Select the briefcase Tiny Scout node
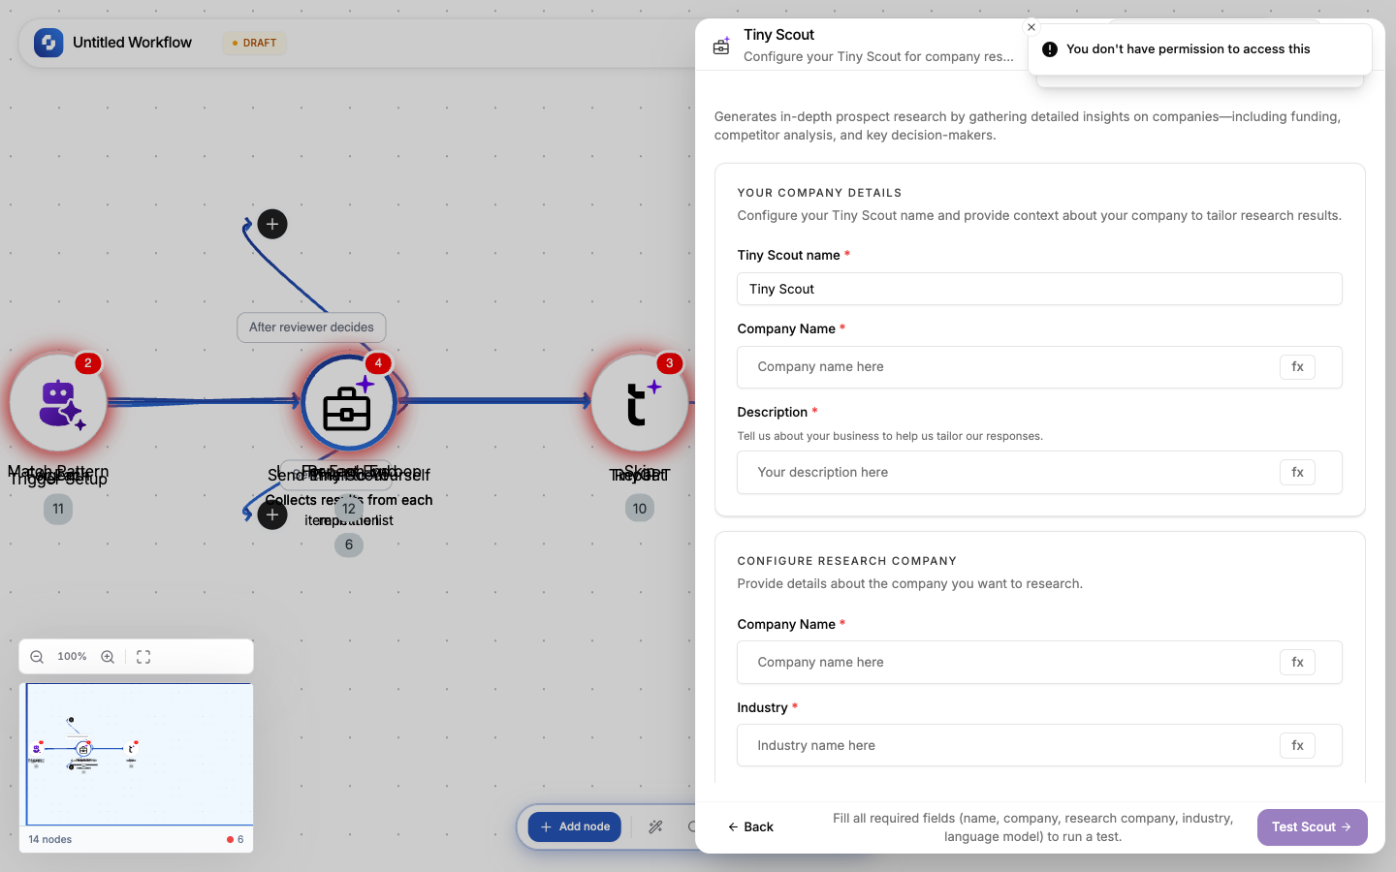1396x872 pixels. [348, 402]
